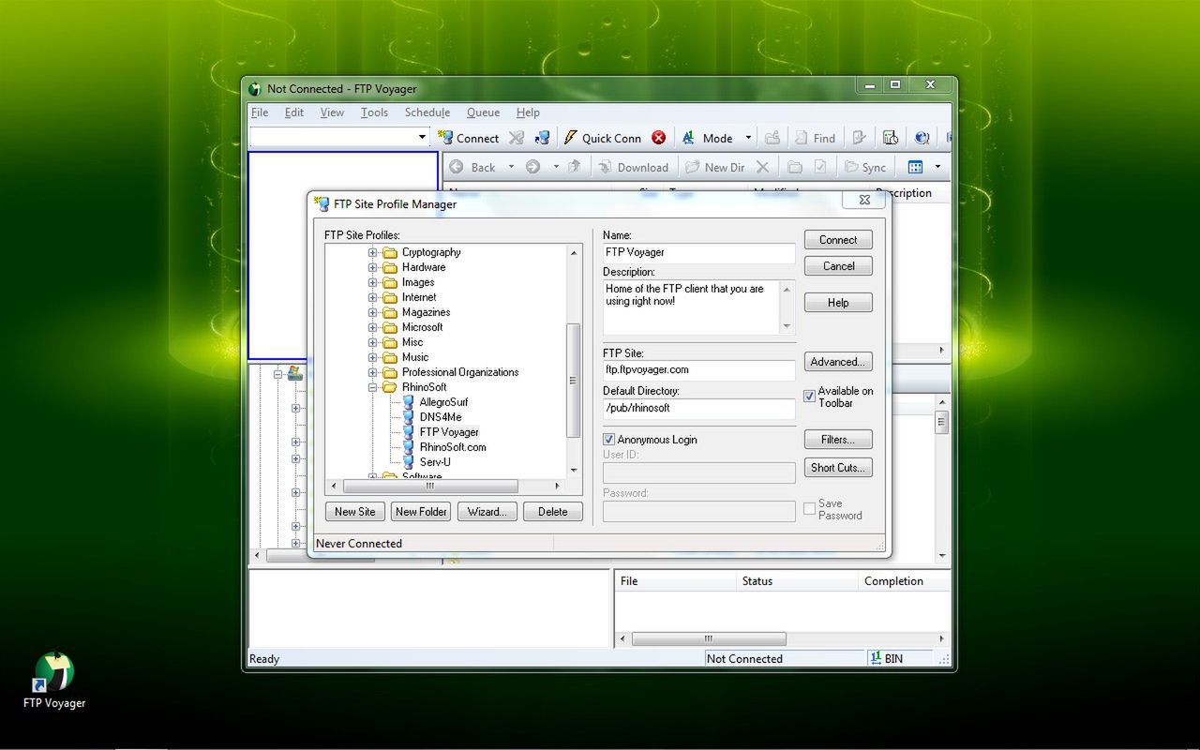This screenshot has width=1200, height=750.
Task: Open the Edit menu
Action: click(x=294, y=112)
